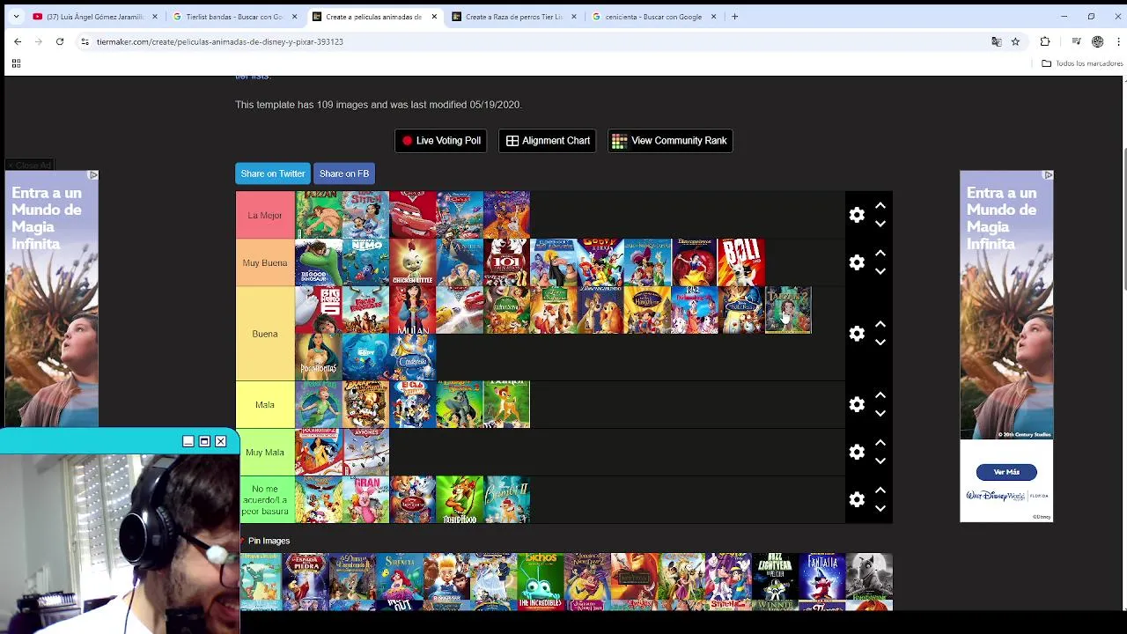
Task: Move La Mejor tier up with arrow
Action: coord(880,205)
